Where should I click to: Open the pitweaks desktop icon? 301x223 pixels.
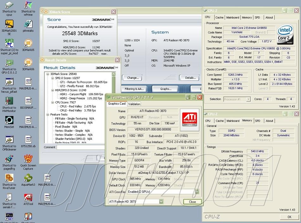coord(28,26)
